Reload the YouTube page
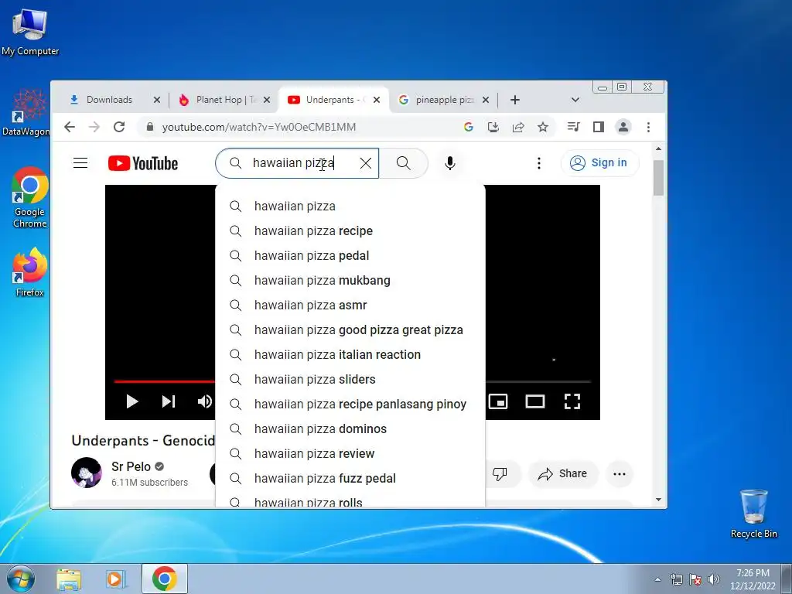 pyautogui.click(x=119, y=127)
